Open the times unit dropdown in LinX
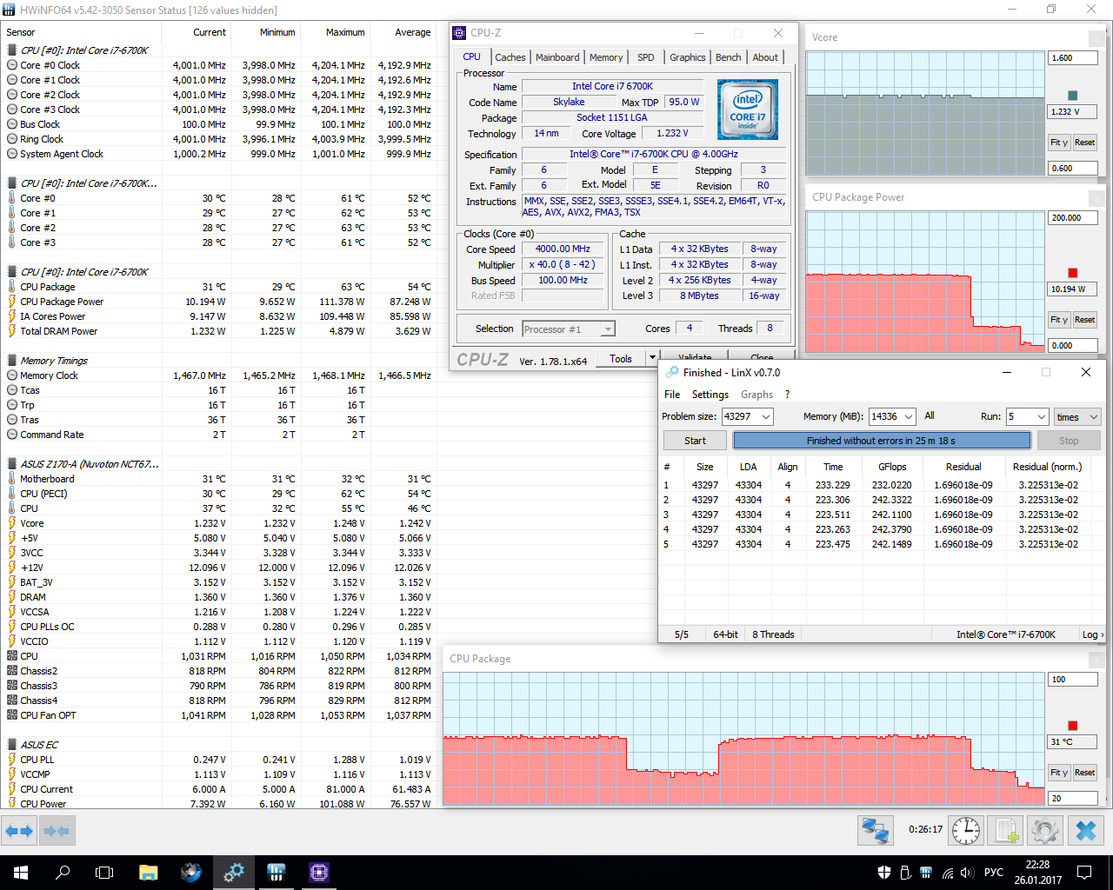This screenshot has height=890, width=1113. (1077, 417)
